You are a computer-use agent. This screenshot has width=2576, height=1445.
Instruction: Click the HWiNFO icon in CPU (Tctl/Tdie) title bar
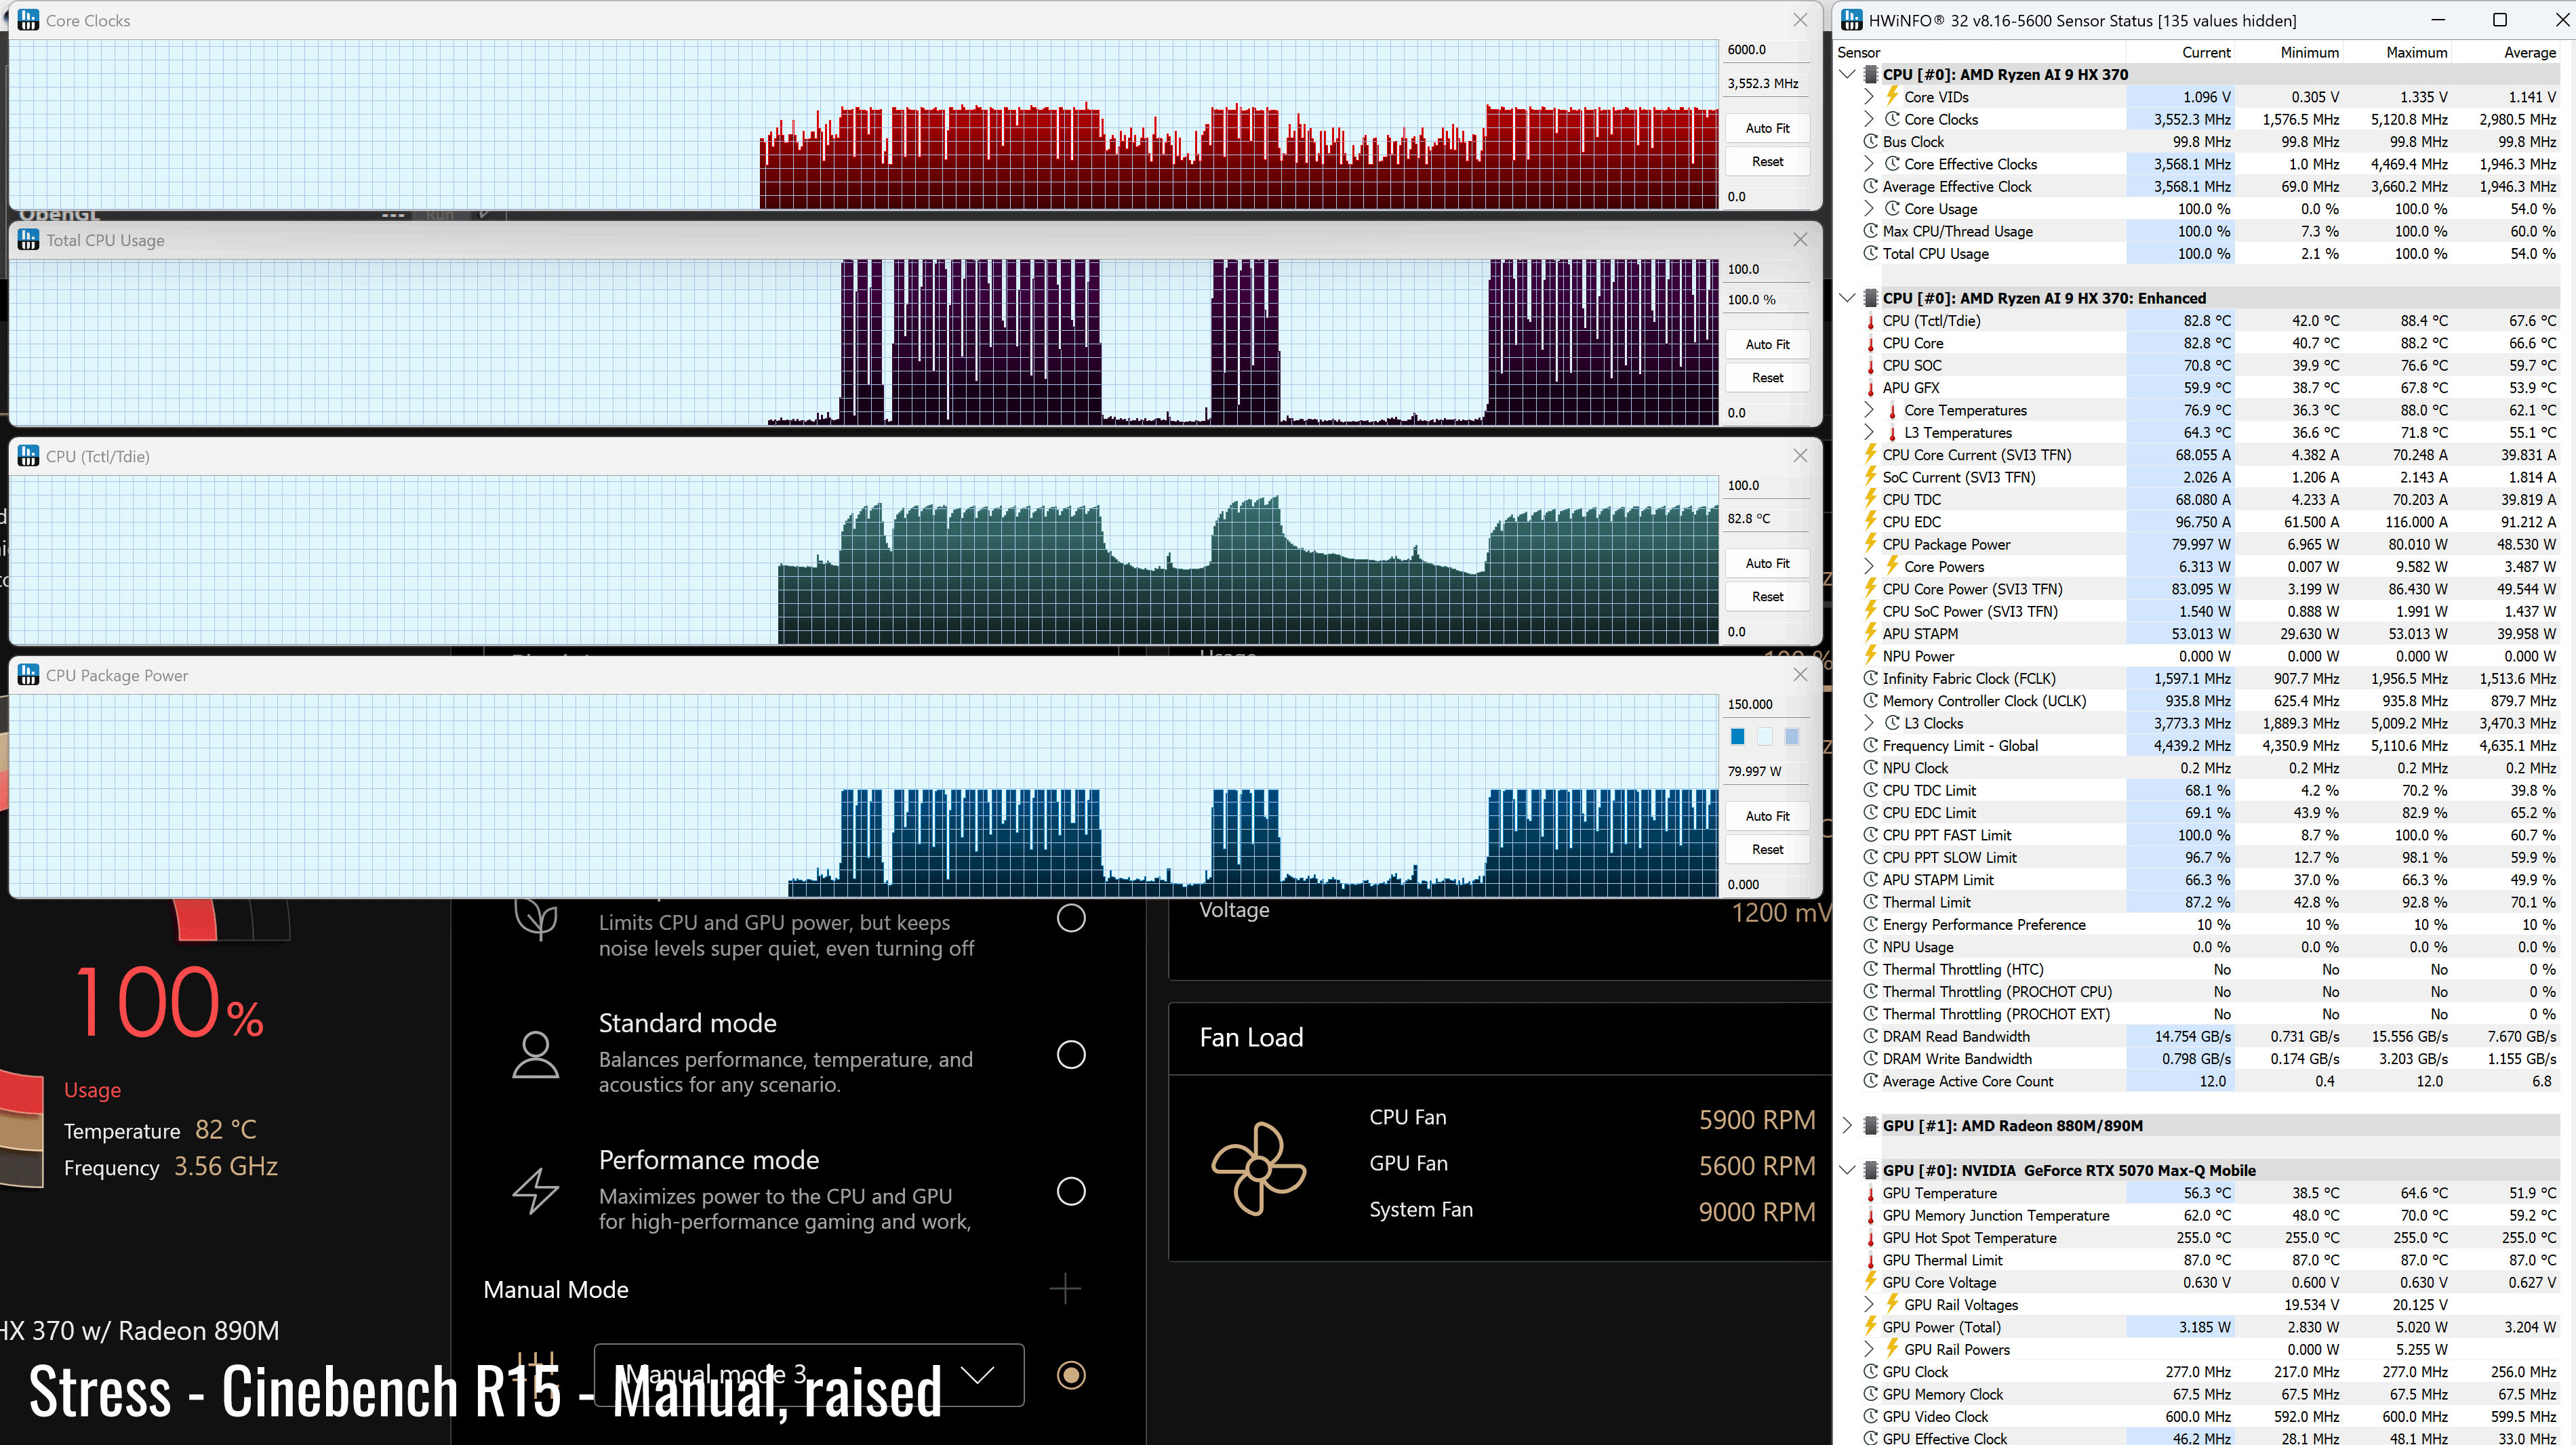(x=28, y=455)
